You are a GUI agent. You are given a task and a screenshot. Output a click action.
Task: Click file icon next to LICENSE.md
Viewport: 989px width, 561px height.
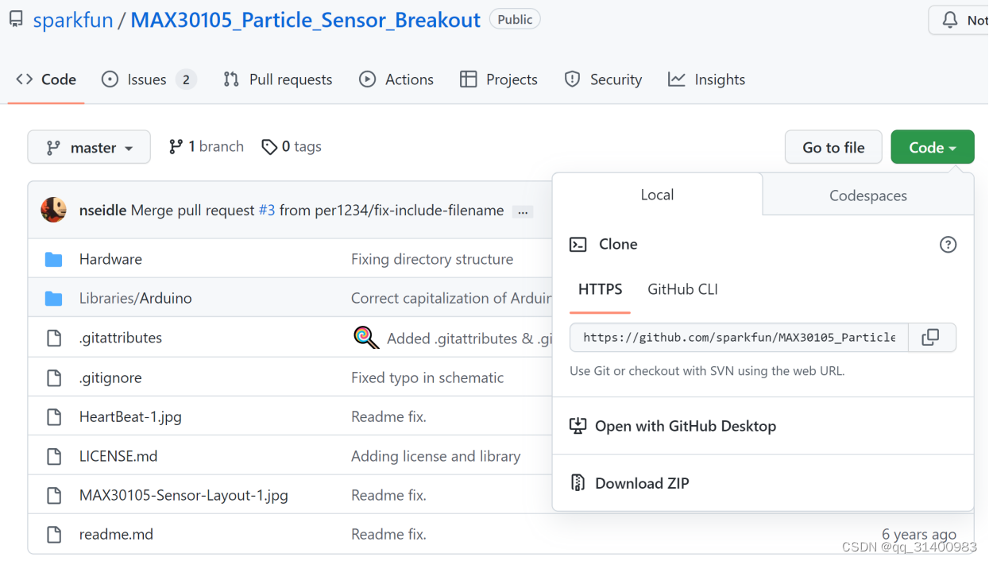pyautogui.click(x=54, y=456)
